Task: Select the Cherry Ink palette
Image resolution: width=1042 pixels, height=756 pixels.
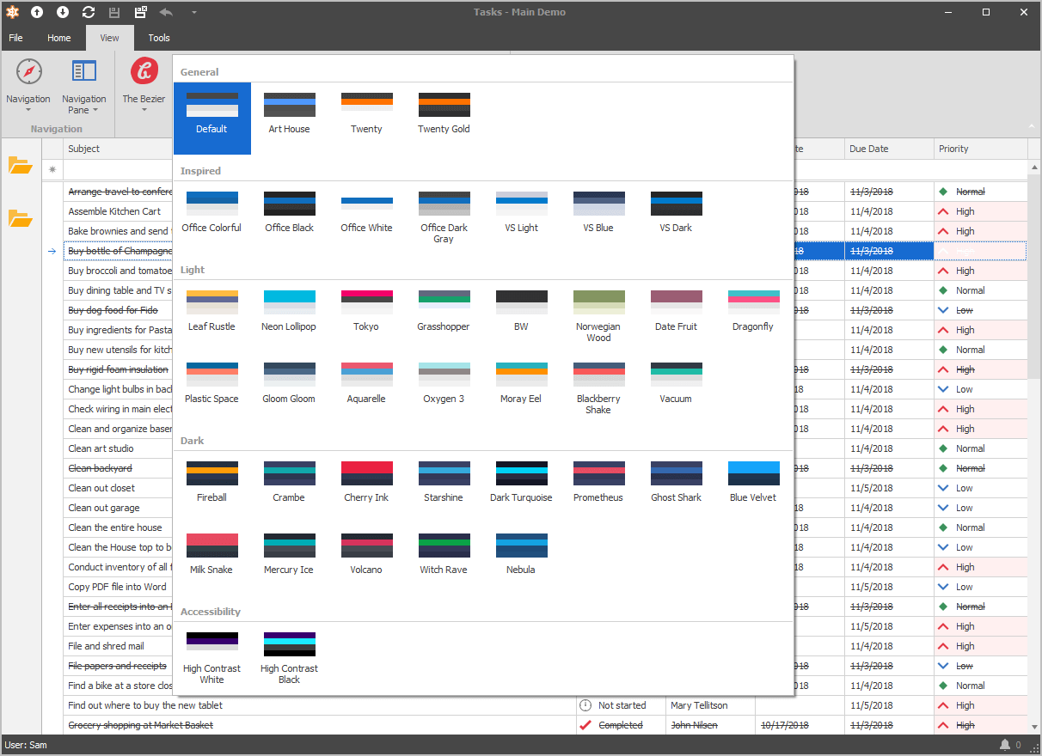Action: [367, 487]
